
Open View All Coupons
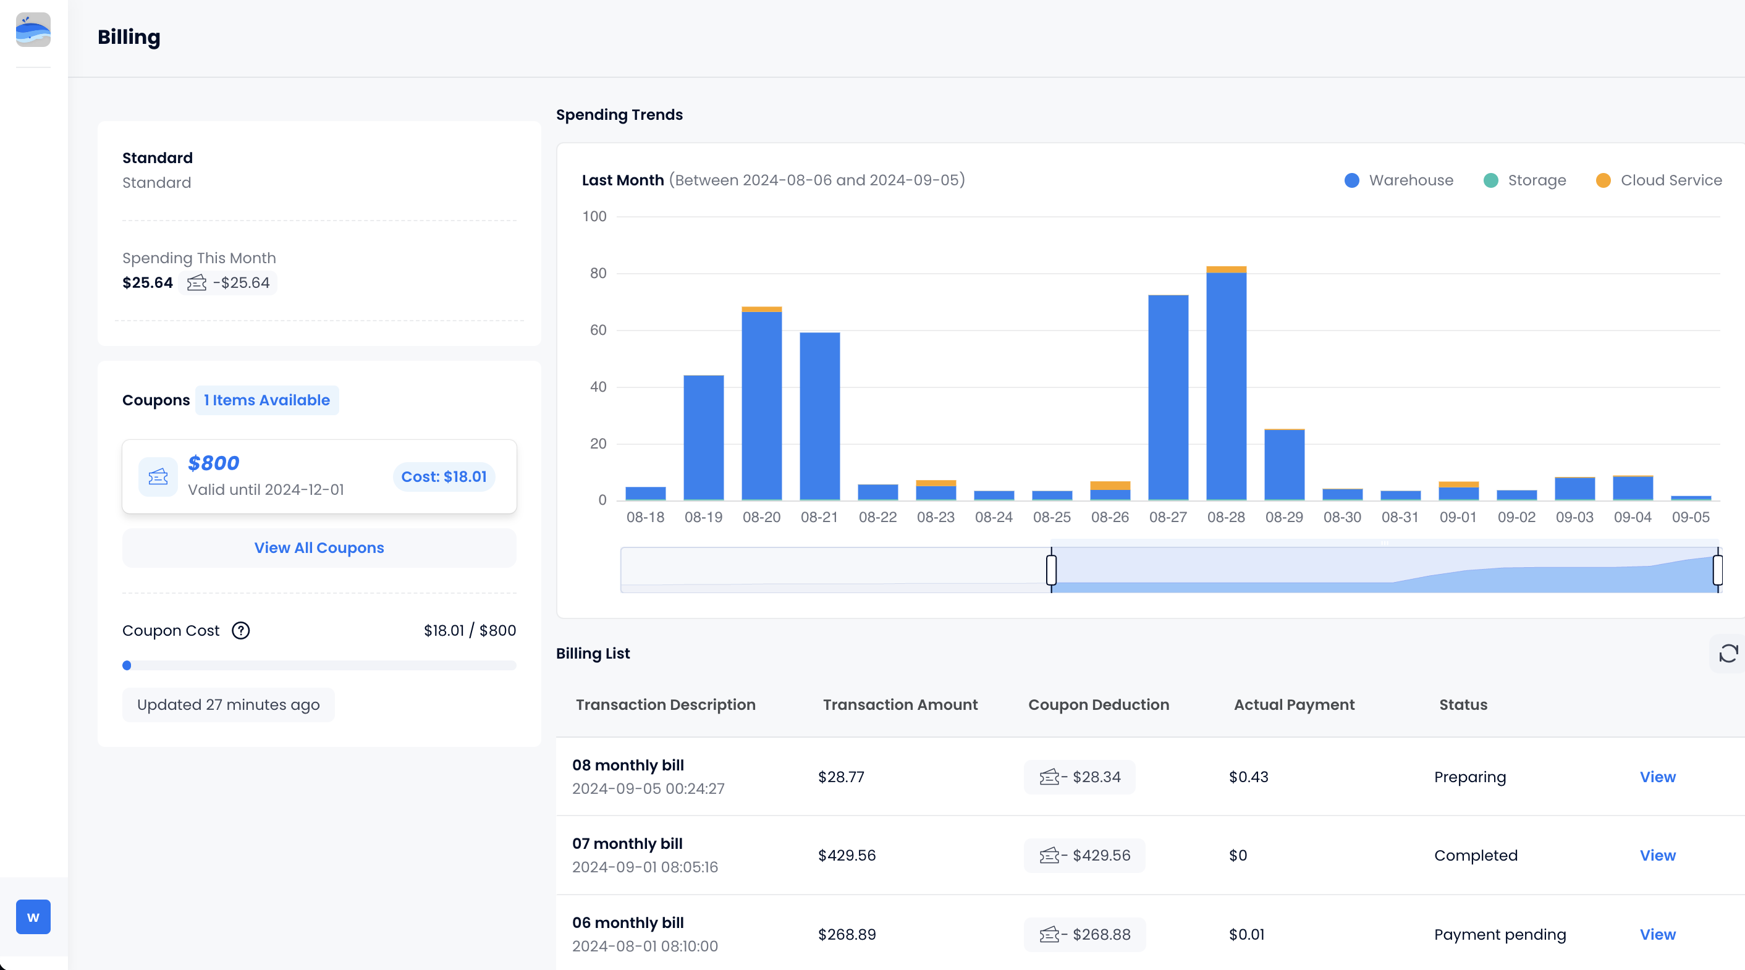tap(319, 548)
